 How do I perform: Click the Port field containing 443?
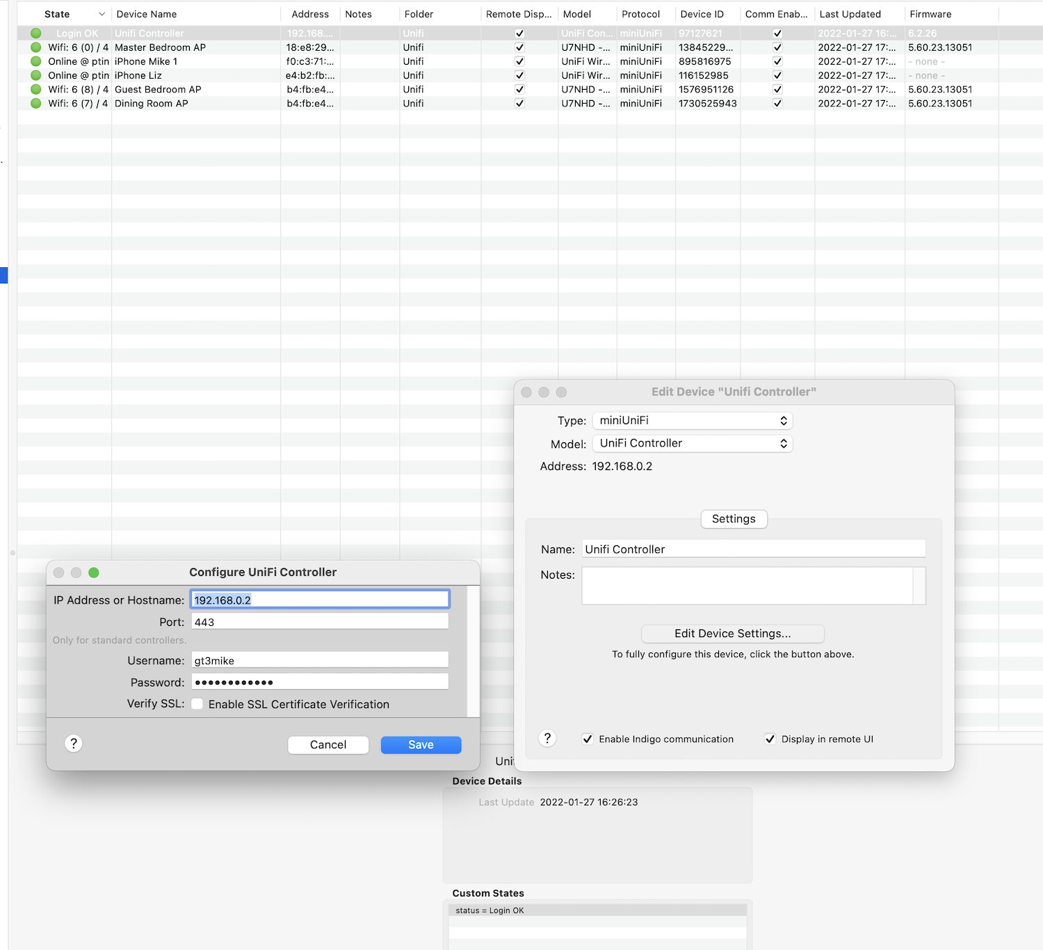tap(320, 622)
